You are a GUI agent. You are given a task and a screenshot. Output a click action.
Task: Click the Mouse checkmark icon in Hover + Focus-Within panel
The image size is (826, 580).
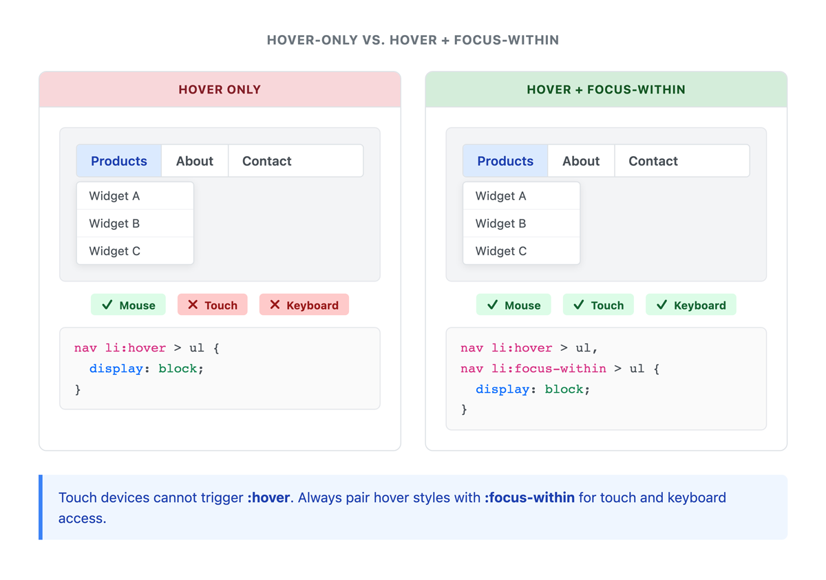click(x=493, y=305)
